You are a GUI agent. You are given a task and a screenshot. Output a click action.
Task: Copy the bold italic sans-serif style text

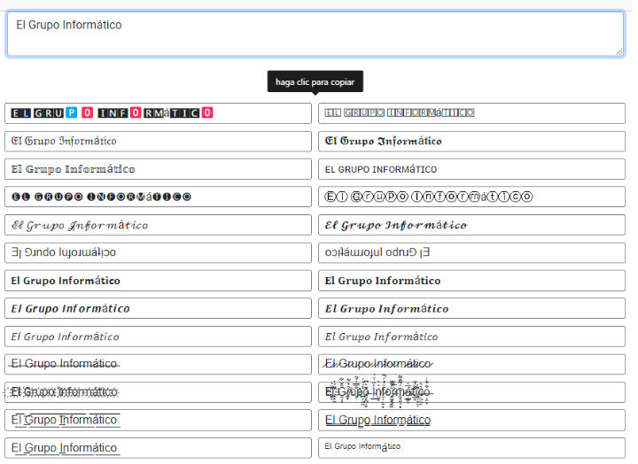[158, 309]
